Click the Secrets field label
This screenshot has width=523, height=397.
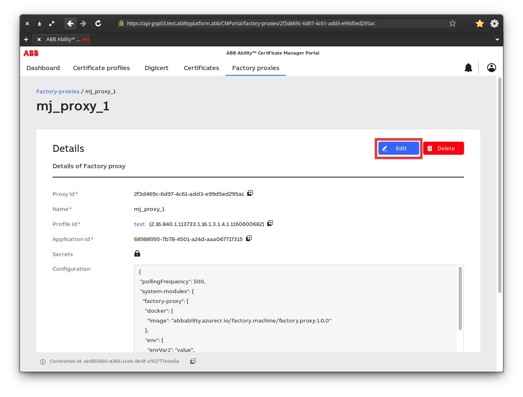pos(63,254)
